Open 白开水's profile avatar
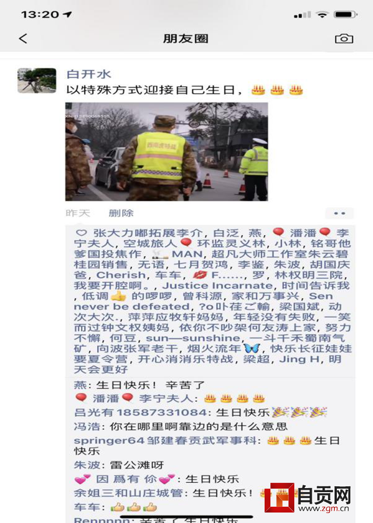This screenshot has width=373, height=523. tap(37, 80)
